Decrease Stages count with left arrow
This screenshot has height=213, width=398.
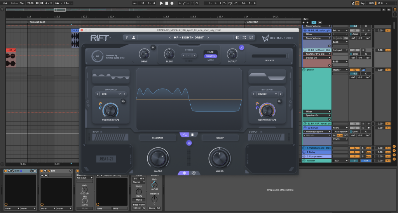(x=183, y=55)
